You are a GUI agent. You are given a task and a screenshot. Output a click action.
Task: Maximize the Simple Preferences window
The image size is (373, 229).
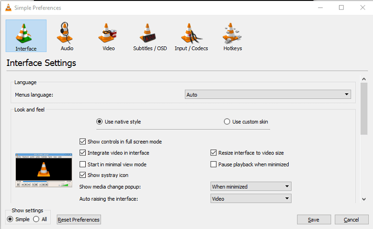tap(341, 8)
